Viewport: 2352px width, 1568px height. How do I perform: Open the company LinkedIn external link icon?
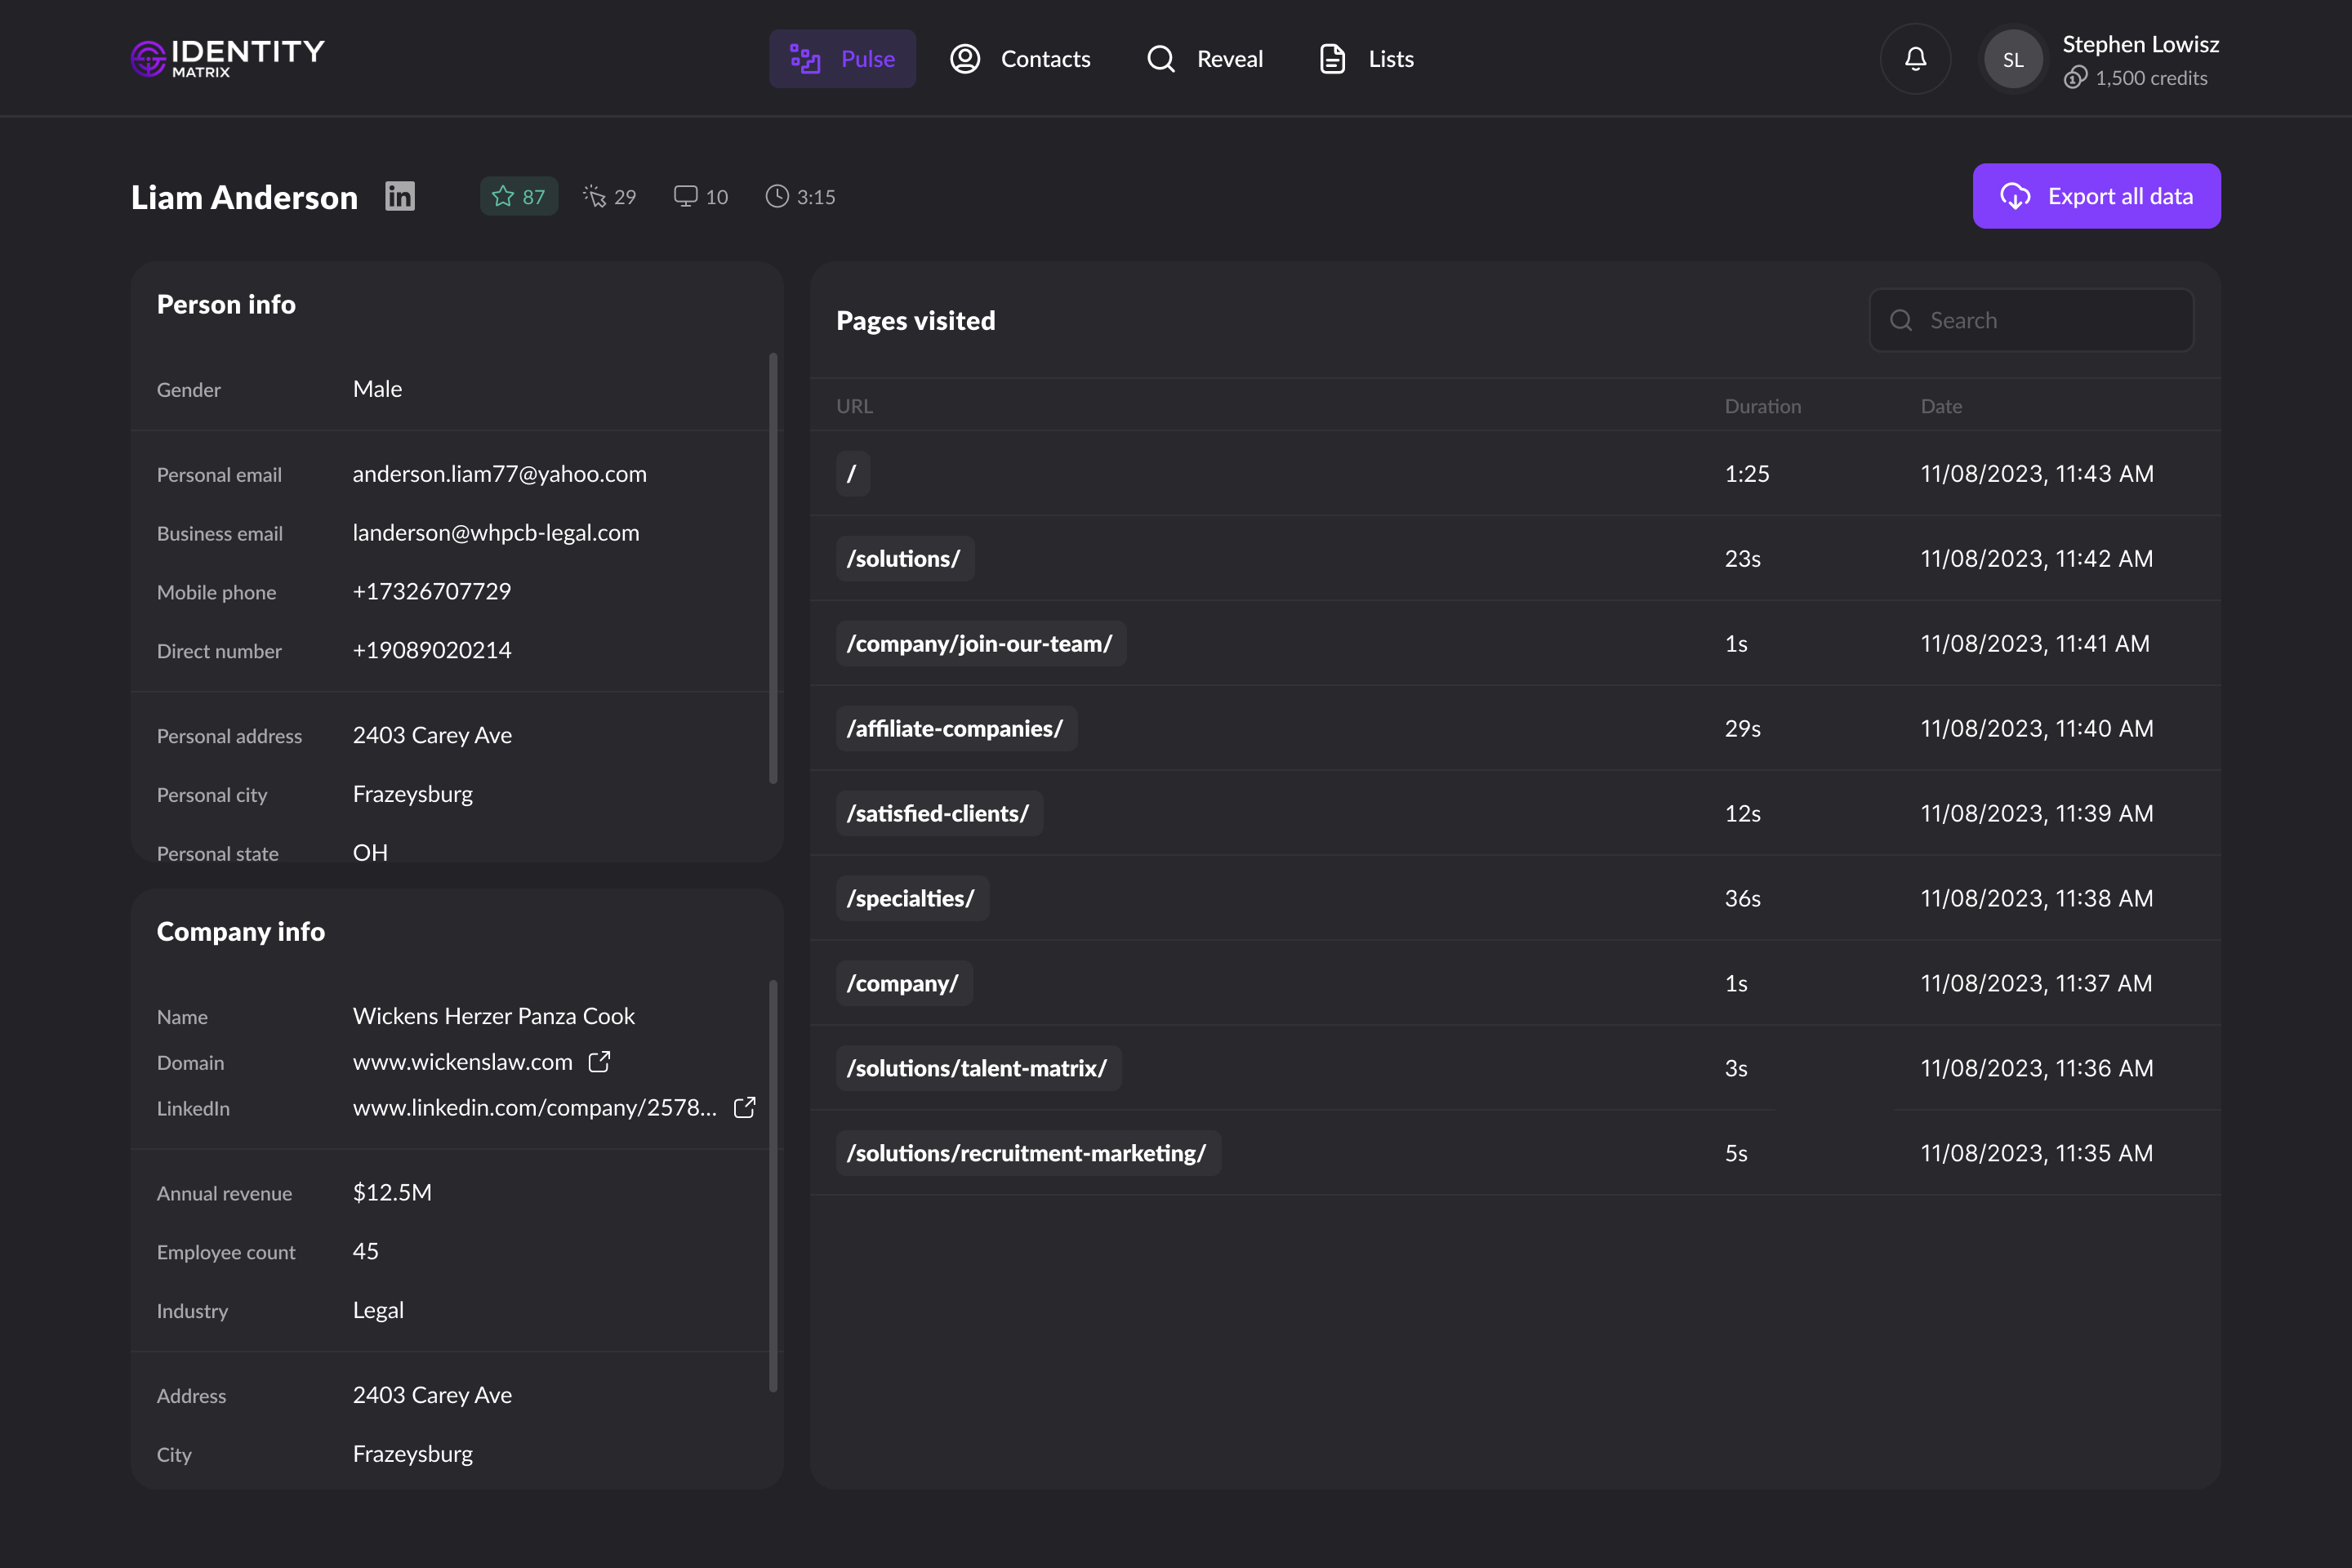pyautogui.click(x=744, y=1107)
